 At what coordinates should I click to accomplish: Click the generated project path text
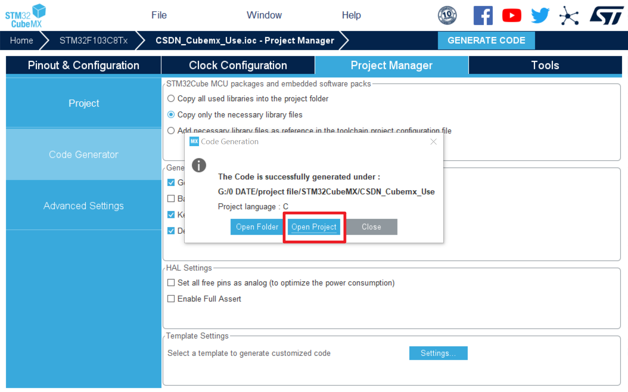(x=326, y=192)
